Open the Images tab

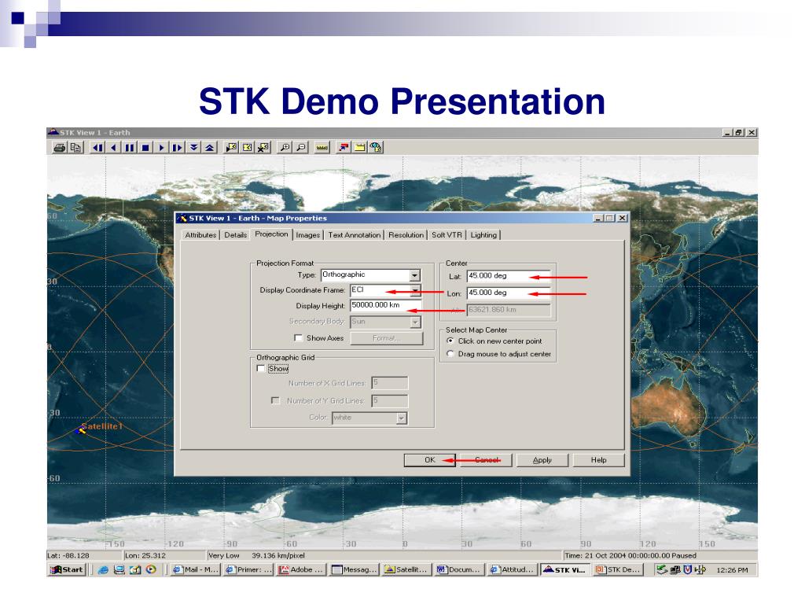click(x=308, y=235)
